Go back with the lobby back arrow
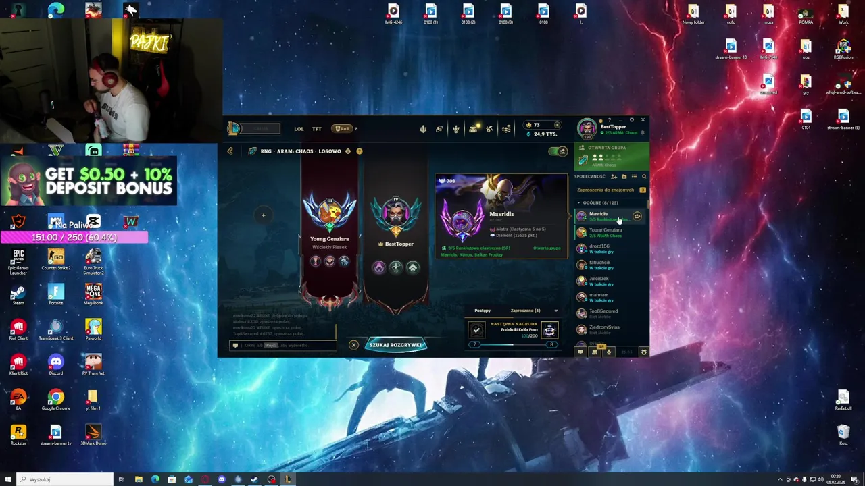Screen dimensions: 865x486 click(230, 151)
